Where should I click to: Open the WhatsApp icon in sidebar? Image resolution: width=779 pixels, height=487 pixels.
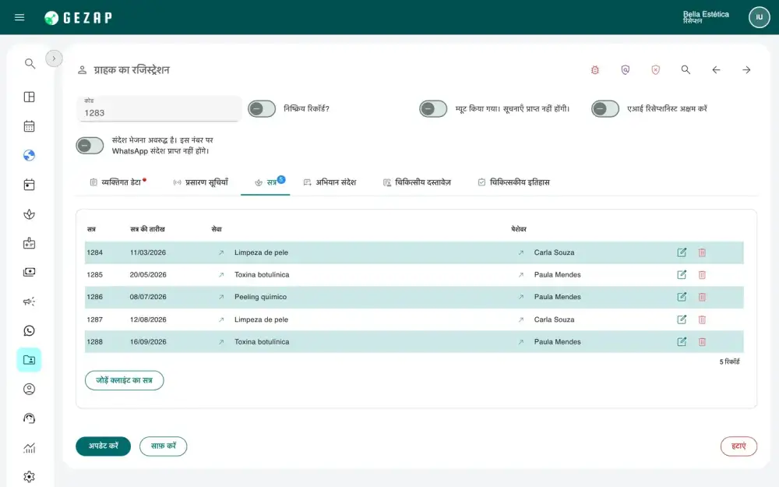tap(30, 330)
